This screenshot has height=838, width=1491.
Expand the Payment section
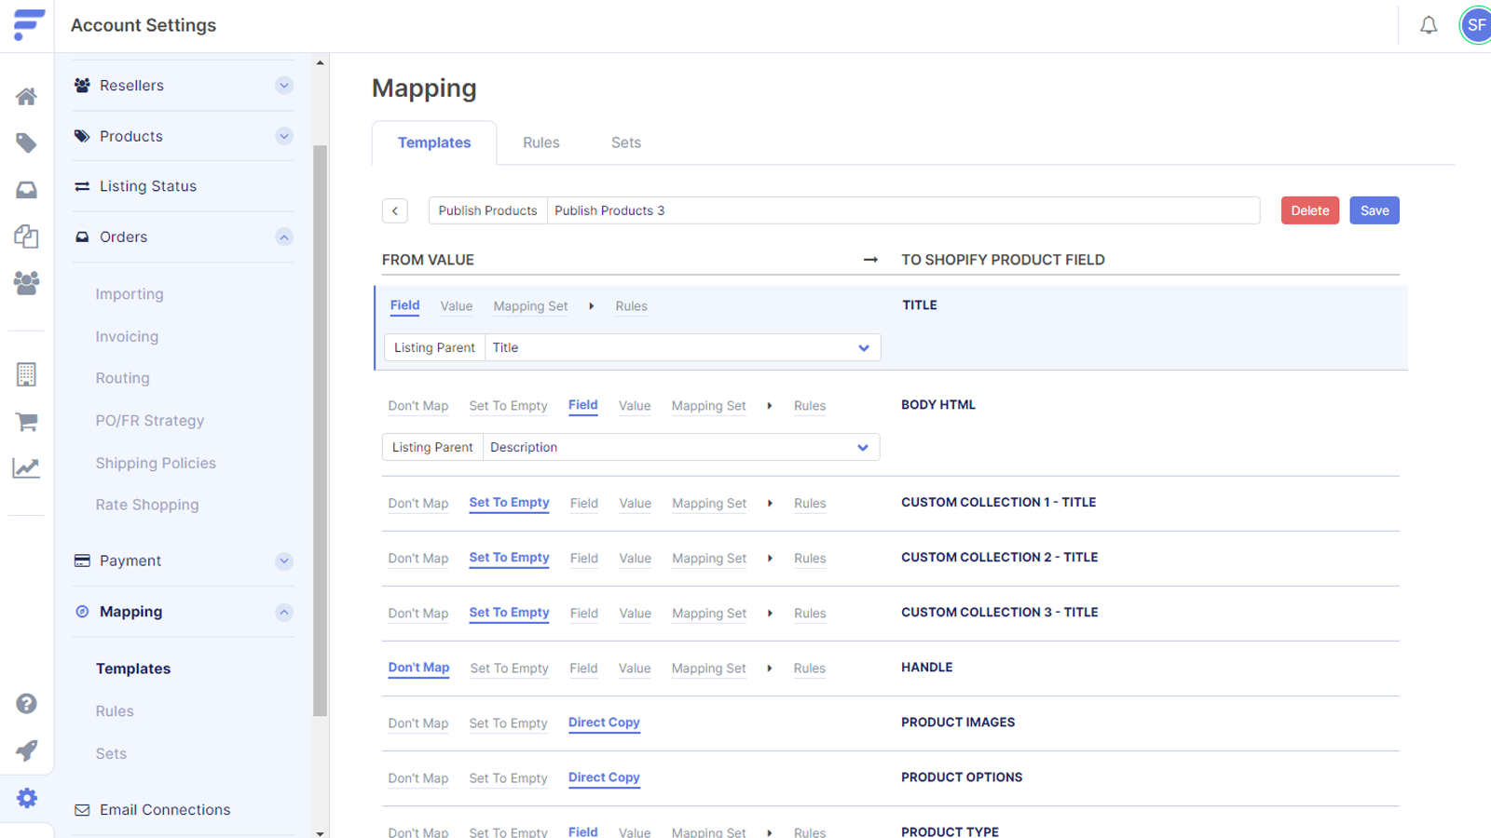pyautogui.click(x=284, y=561)
